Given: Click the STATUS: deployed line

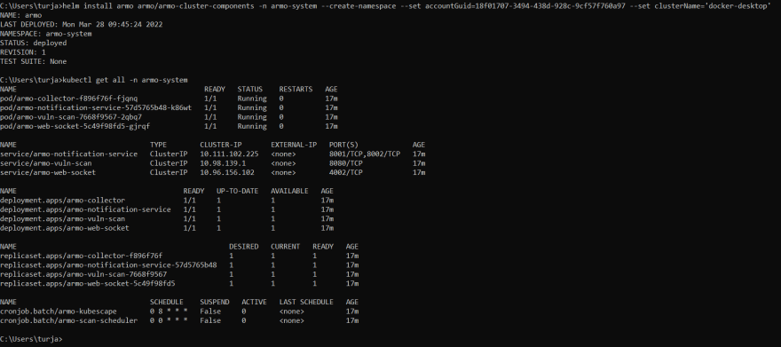Looking at the screenshot, I should click(x=34, y=43).
